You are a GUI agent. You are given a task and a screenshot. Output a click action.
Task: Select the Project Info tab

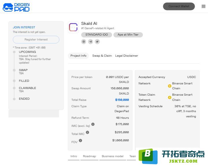point(78,56)
